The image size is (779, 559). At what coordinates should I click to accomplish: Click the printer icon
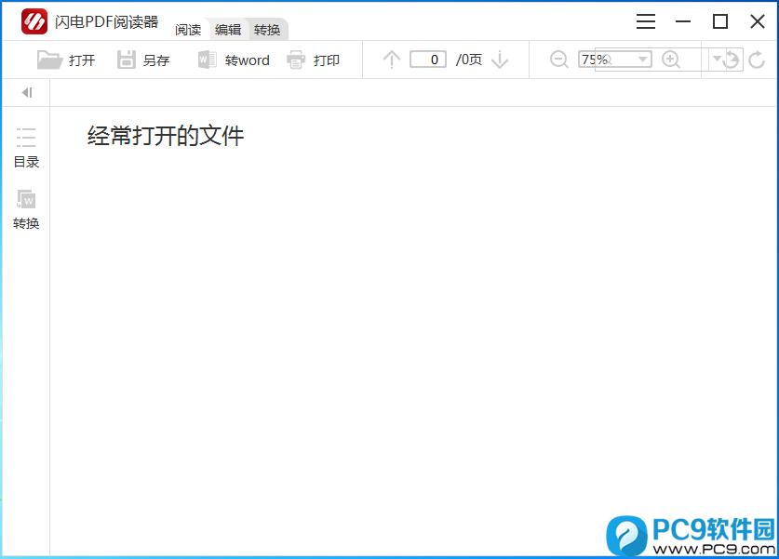point(296,60)
